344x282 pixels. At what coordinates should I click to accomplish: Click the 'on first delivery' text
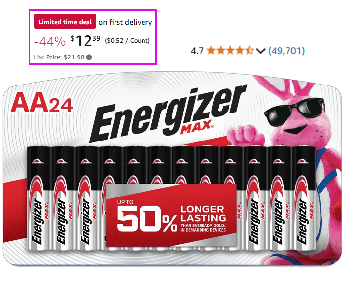(125, 22)
